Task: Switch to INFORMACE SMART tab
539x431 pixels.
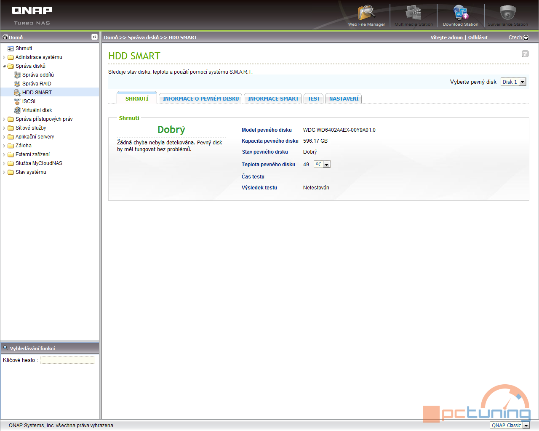Action: pos(273,98)
